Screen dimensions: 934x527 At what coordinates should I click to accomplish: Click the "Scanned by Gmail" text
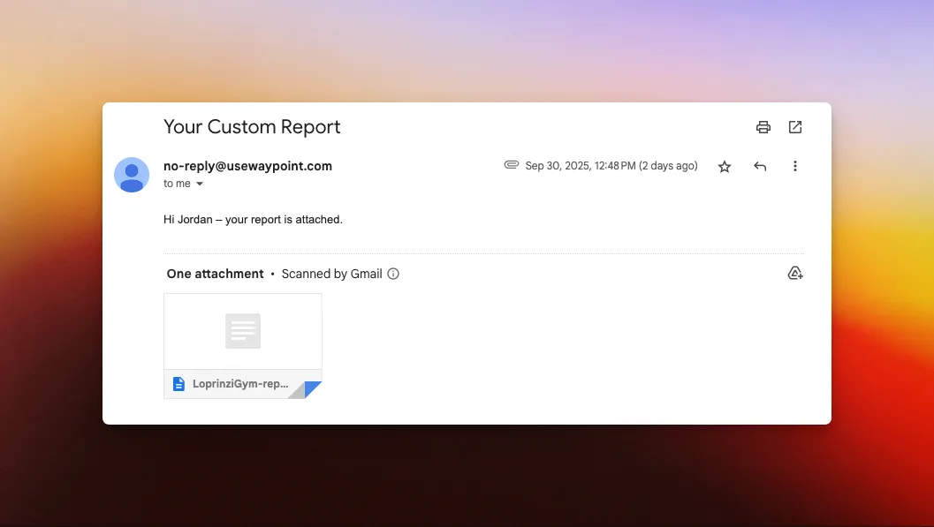pos(331,274)
